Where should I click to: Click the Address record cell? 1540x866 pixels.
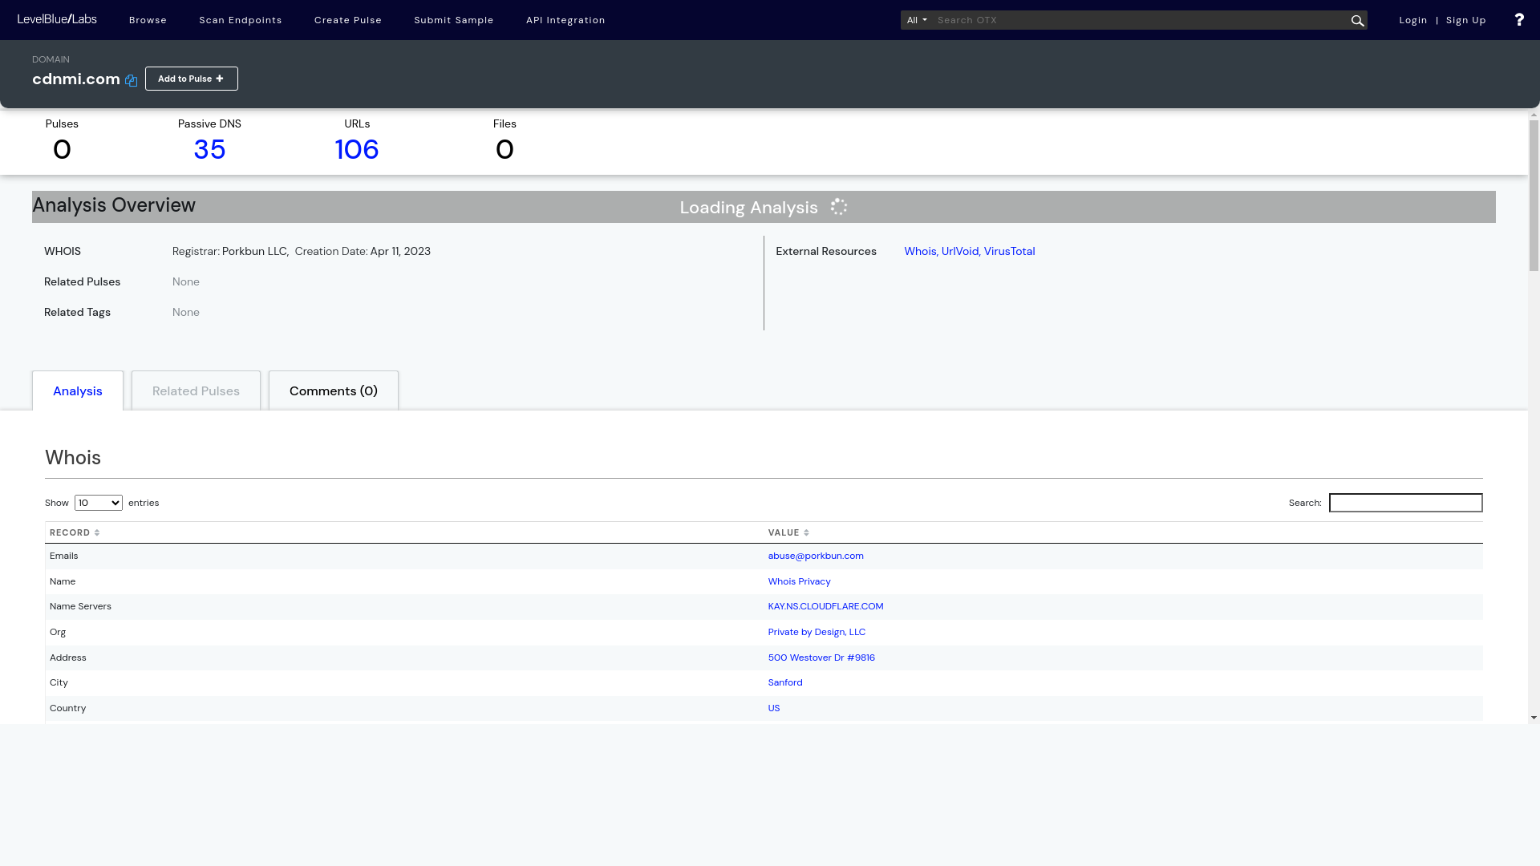point(68,658)
